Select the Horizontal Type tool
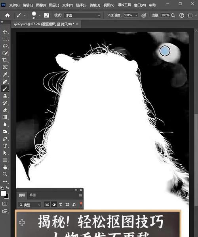The image size is (198, 237). (5, 146)
